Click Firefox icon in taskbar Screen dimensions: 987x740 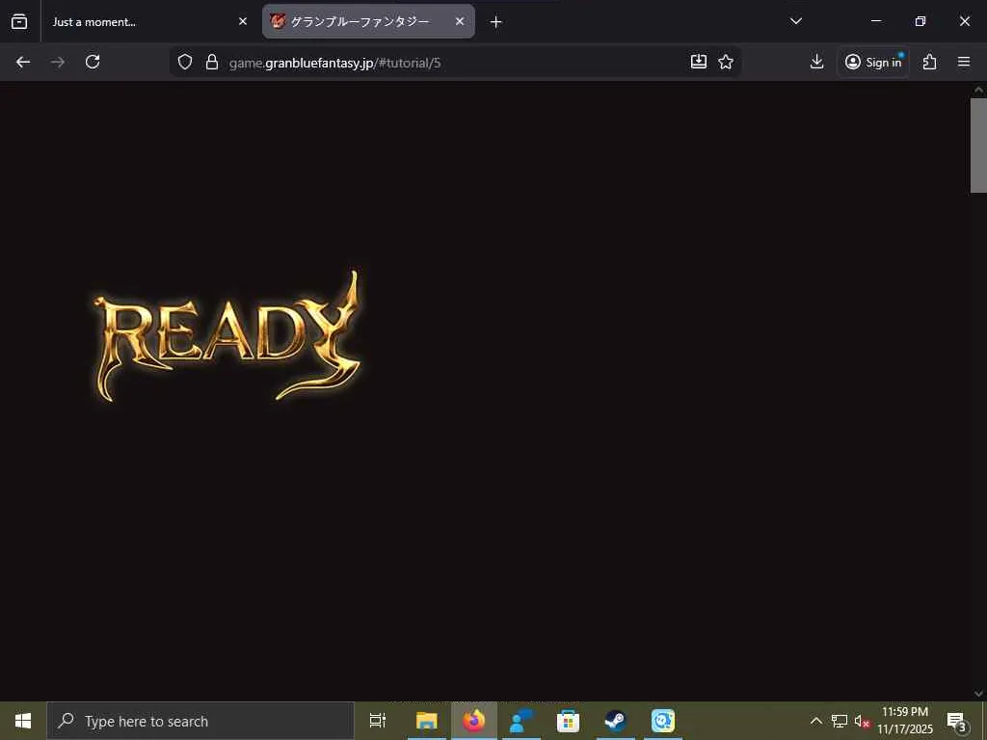click(474, 721)
